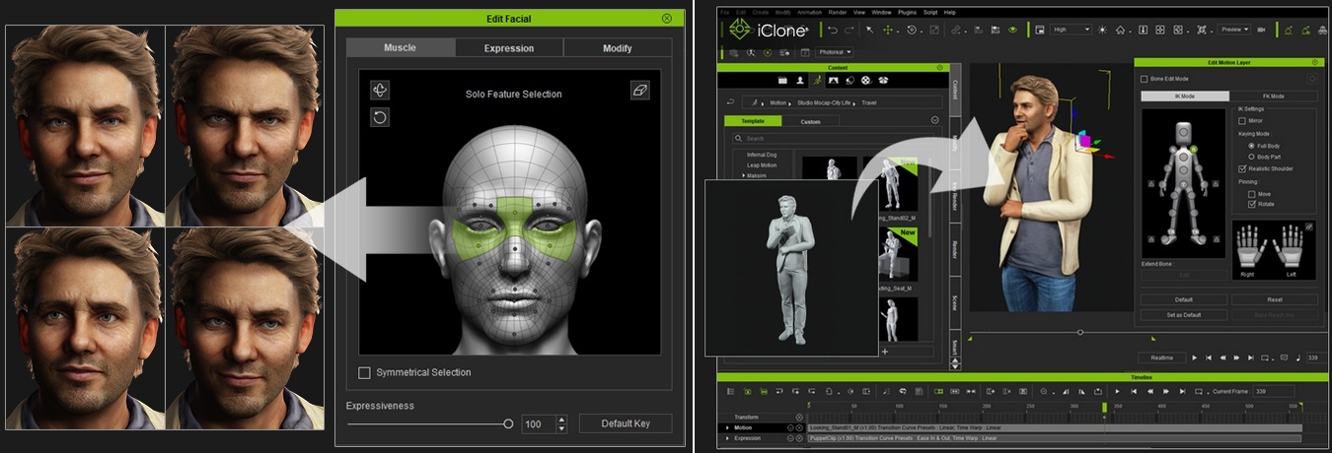Click the Expressiveness slider handle
This screenshot has height=453, width=1332.
pos(508,423)
